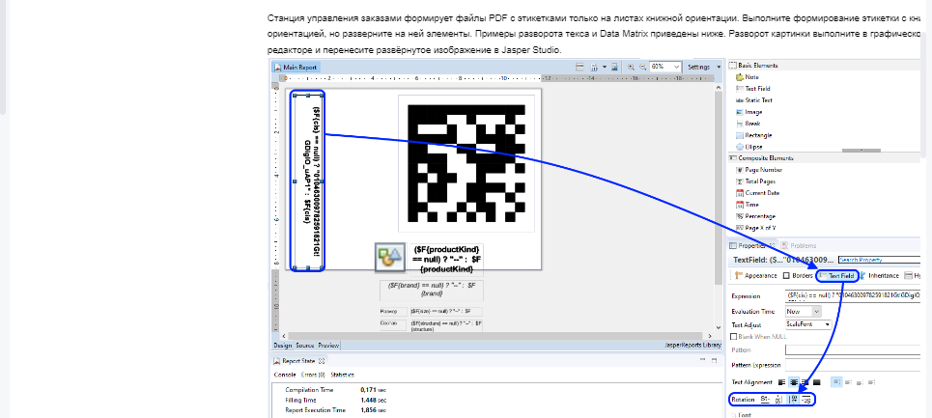Click the designer horizontal scrollbar

494,336
